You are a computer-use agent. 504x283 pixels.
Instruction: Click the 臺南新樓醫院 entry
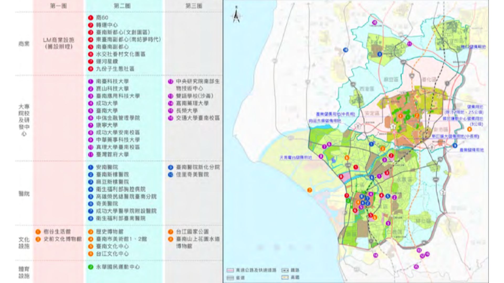tap(112, 175)
